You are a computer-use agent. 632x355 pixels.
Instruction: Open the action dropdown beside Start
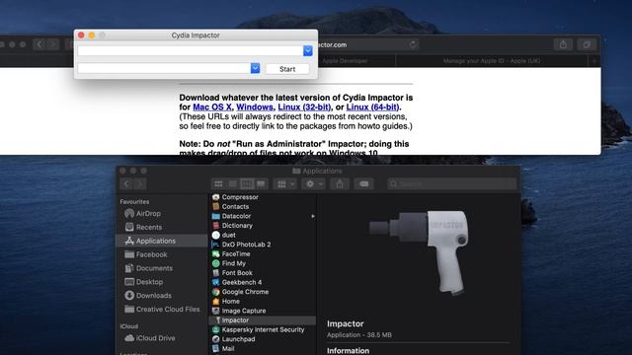(255, 68)
